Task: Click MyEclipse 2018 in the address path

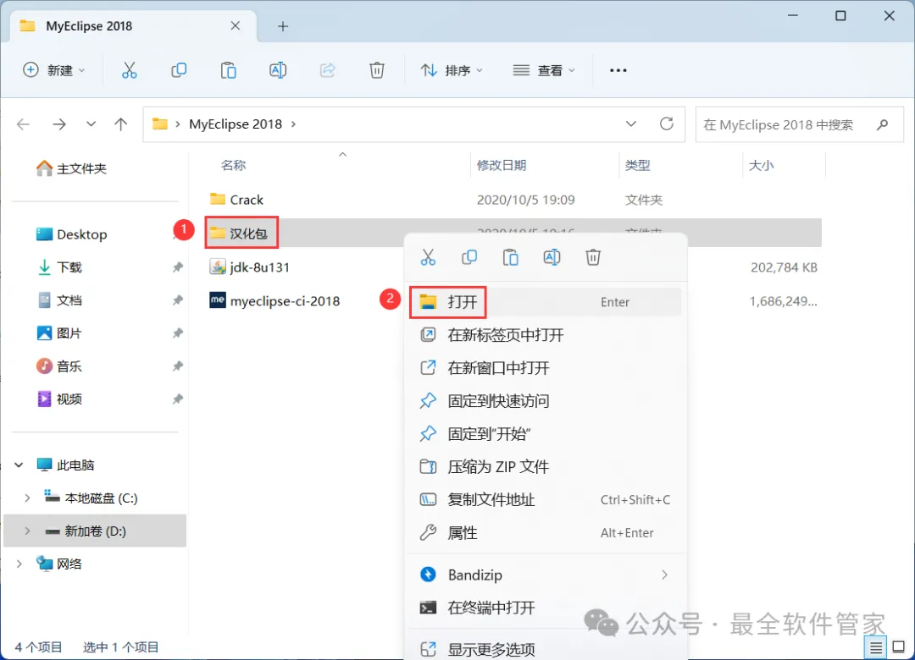Action: pos(236,124)
